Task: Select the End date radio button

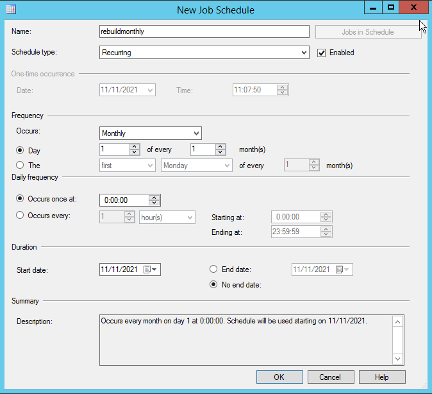Action: pos(213,269)
